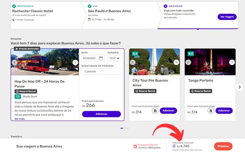This screenshot has width=245, height=153.
Task: Click Reserva flexível badge on City Tour card
Action: pos(145,91)
